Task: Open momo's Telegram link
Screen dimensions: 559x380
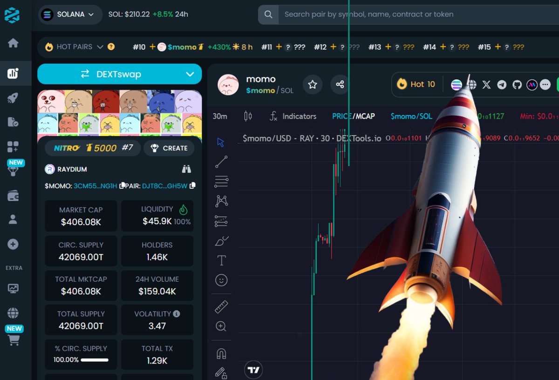Action: [502, 85]
